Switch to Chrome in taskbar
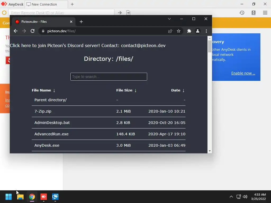 [32, 197]
